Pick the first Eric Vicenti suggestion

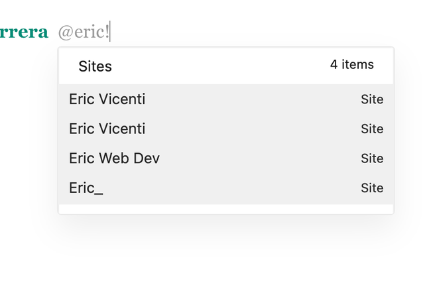(x=107, y=99)
